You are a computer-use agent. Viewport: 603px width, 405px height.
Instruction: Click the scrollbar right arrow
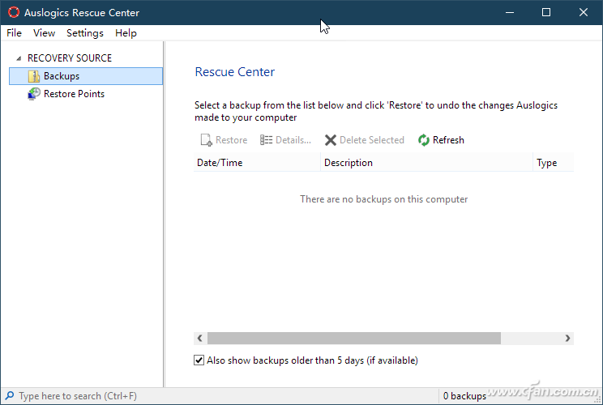click(567, 338)
